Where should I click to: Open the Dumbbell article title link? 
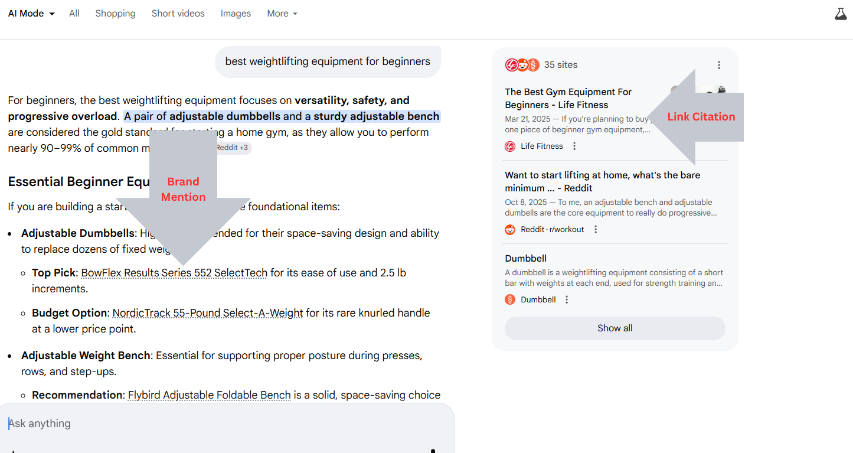[525, 258]
